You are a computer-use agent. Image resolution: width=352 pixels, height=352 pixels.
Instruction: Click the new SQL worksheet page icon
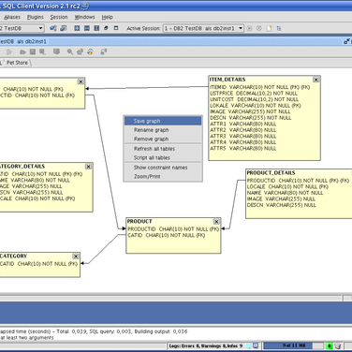point(269,28)
